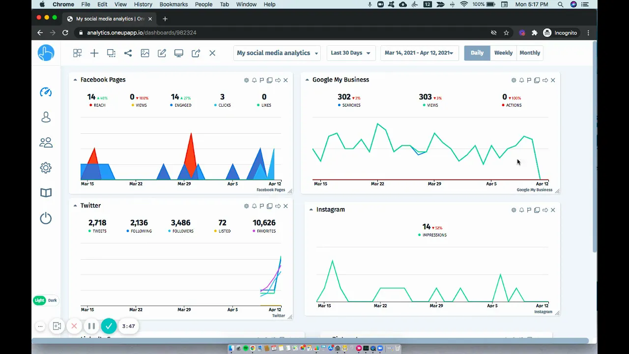This screenshot has width=629, height=354.
Task: Collapse the Facebook Pages widget
Action: pos(75,80)
